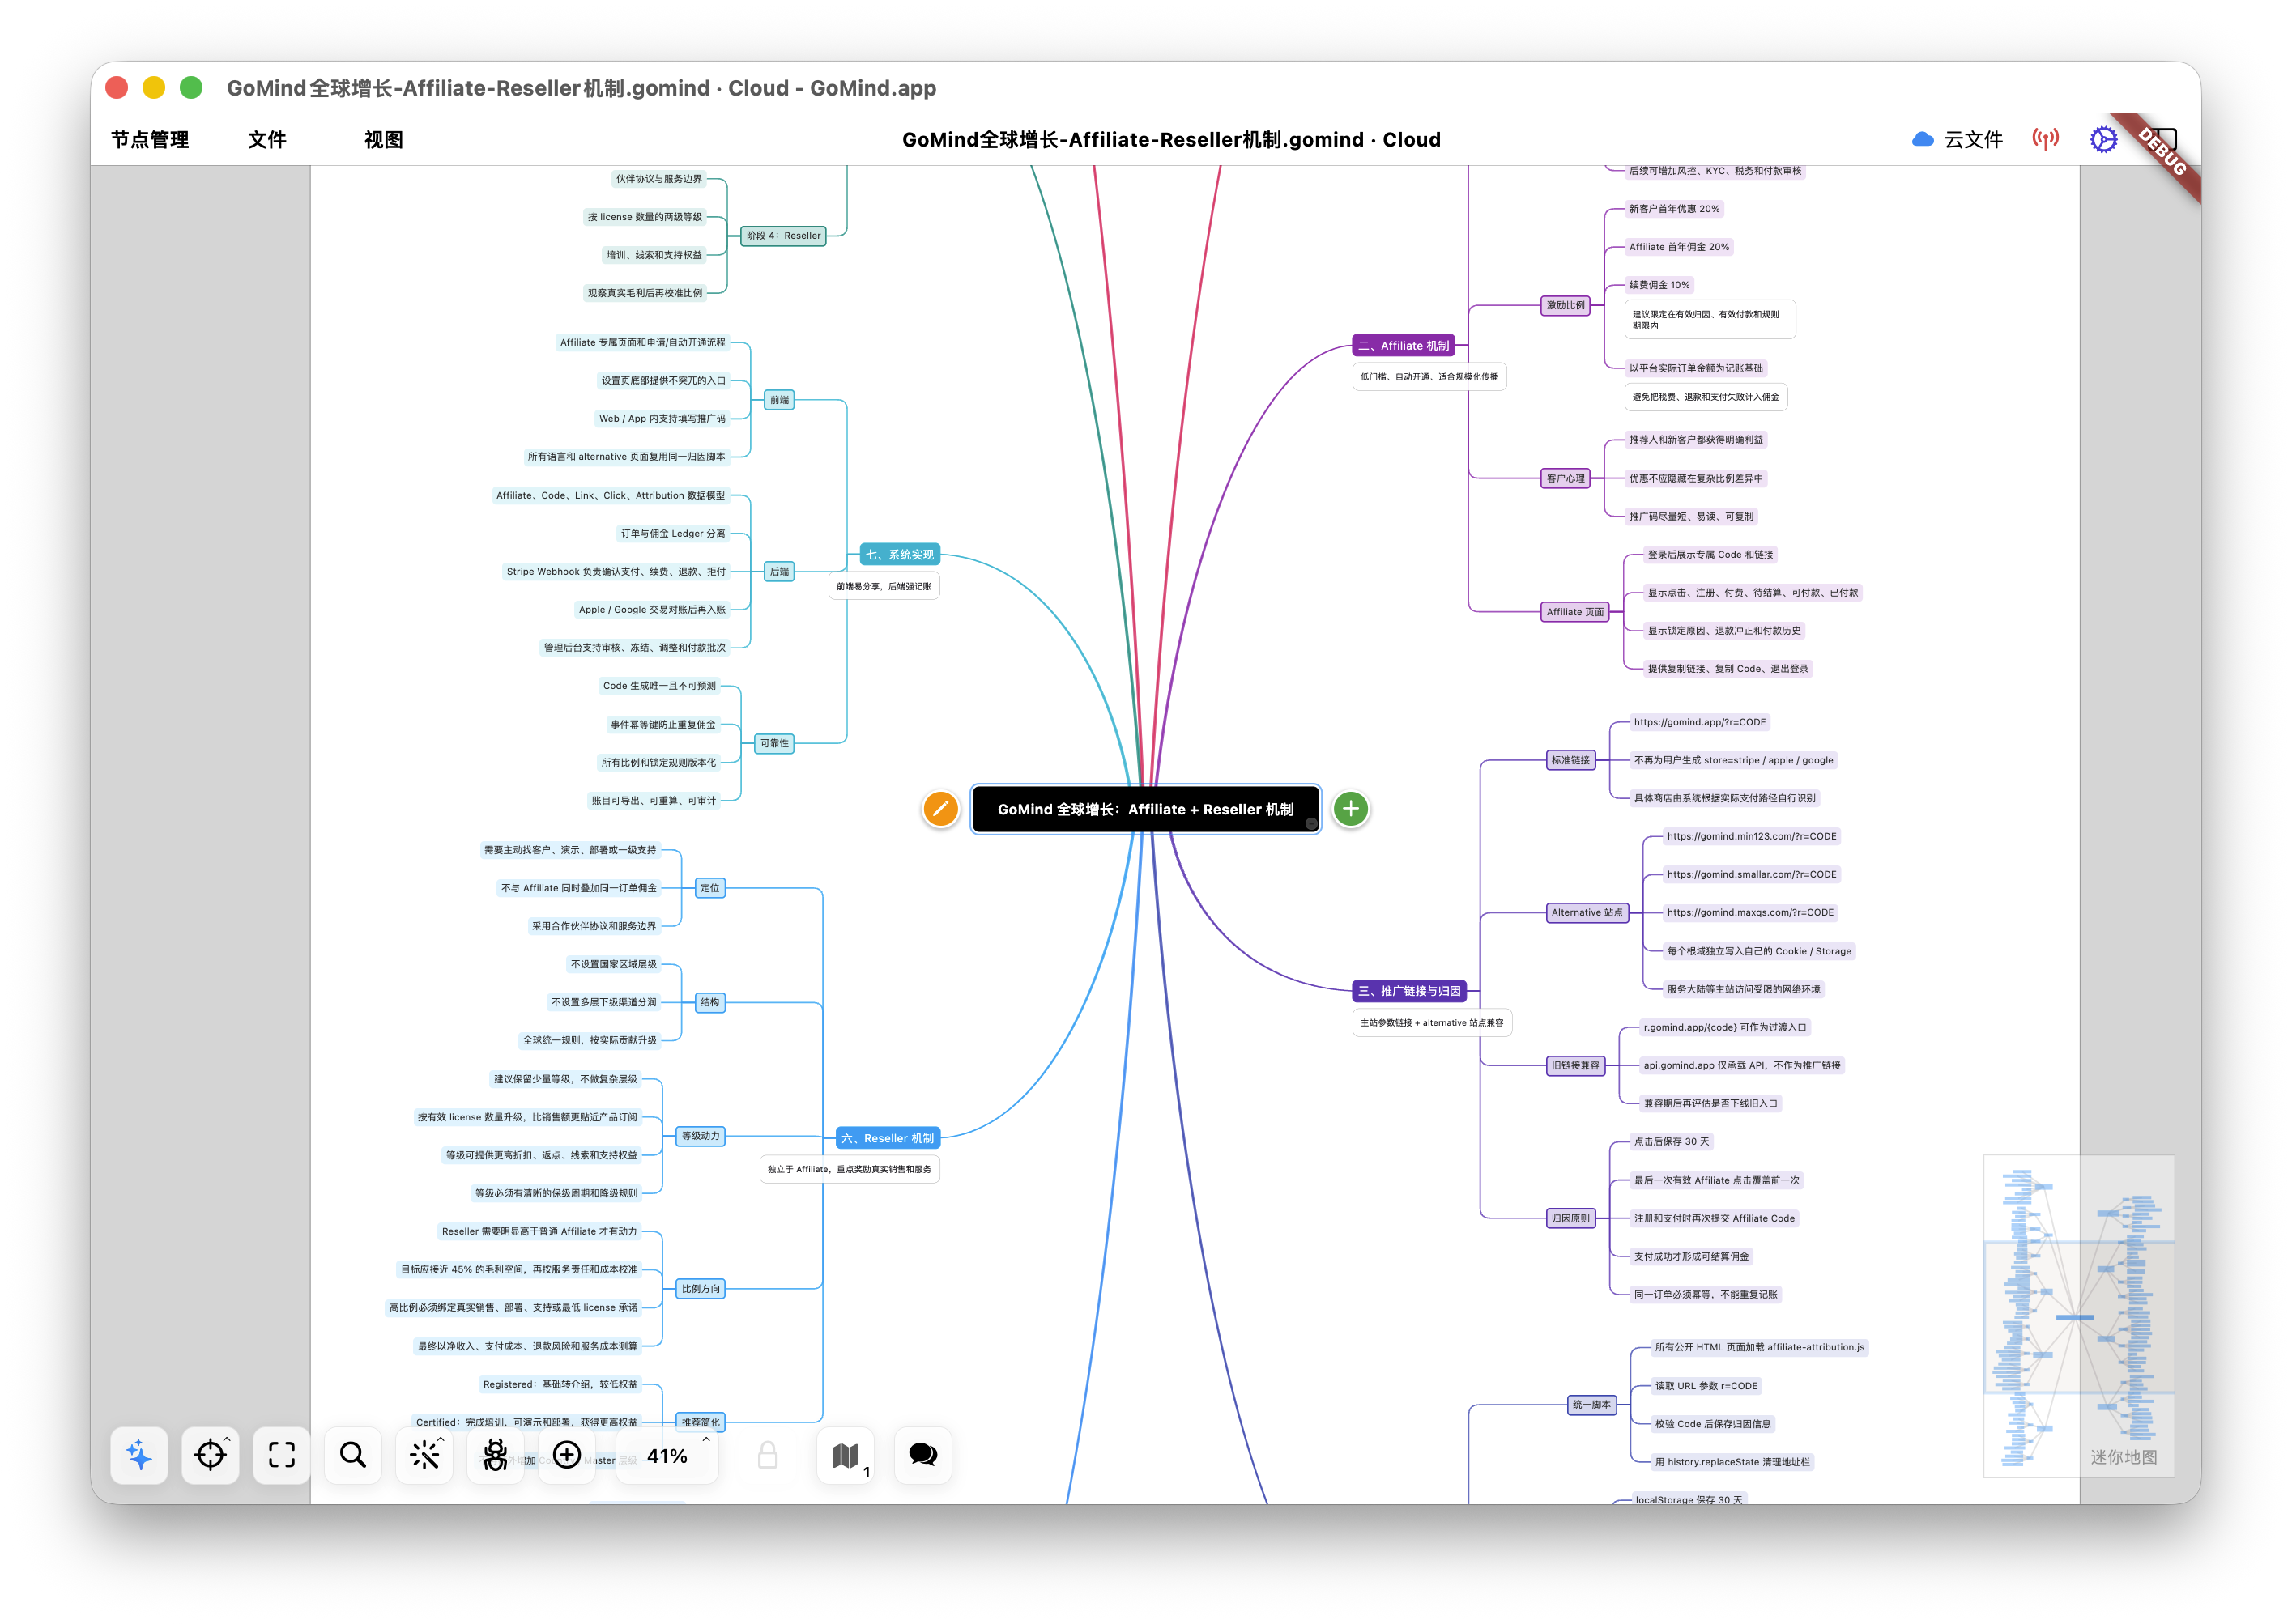This screenshot has height=1624, width=2292.
Task: Click the circled plus add button in toolbar
Action: pos(567,1455)
